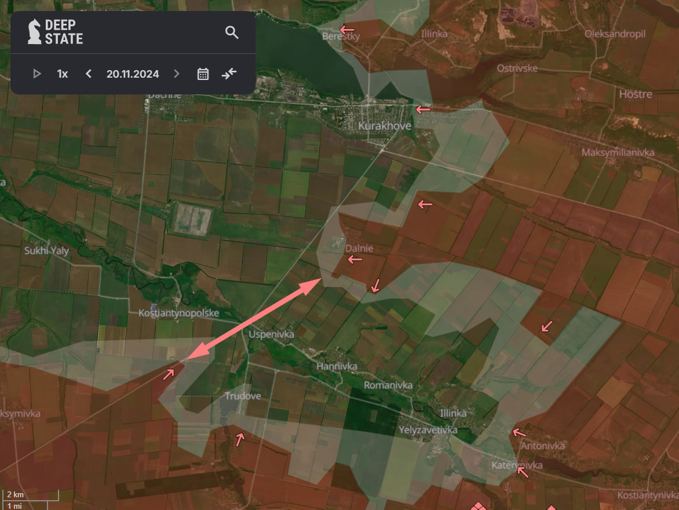This screenshot has width=679, height=510.
Task: Click the Yelyzavetivka settlement label
Action: coord(428,430)
